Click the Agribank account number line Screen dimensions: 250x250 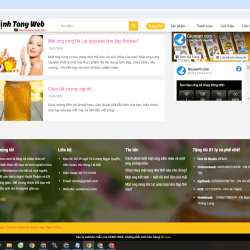coord(223,181)
